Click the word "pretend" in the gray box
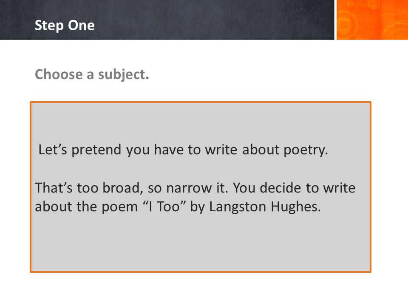 [96, 150]
